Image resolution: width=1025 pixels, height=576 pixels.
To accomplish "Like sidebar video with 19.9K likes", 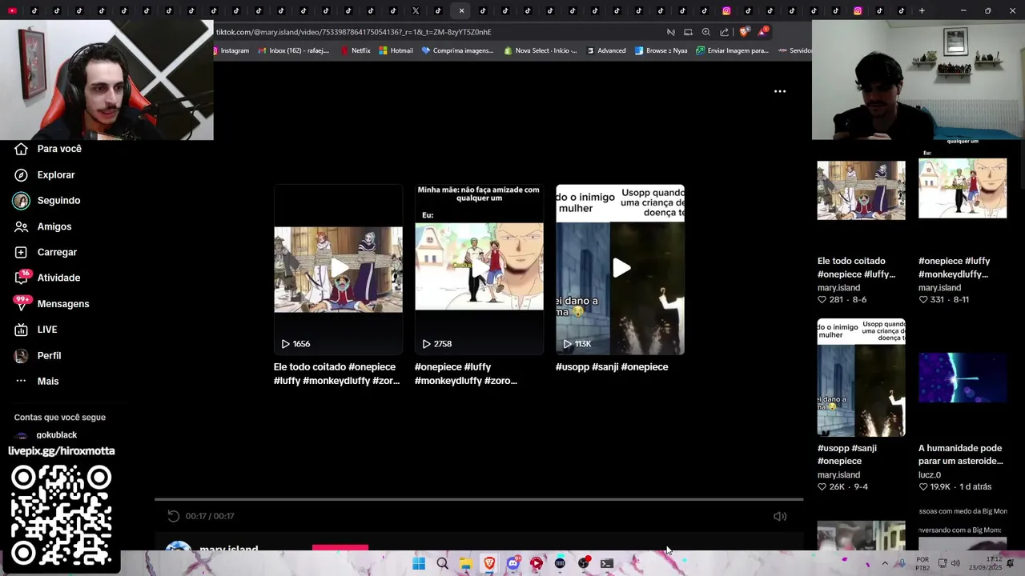I will [923, 486].
